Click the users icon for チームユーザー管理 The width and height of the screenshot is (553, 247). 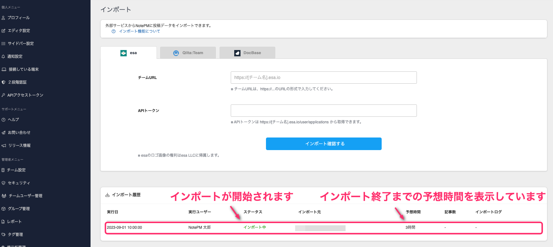pyautogui.click(x=4, y=196)
